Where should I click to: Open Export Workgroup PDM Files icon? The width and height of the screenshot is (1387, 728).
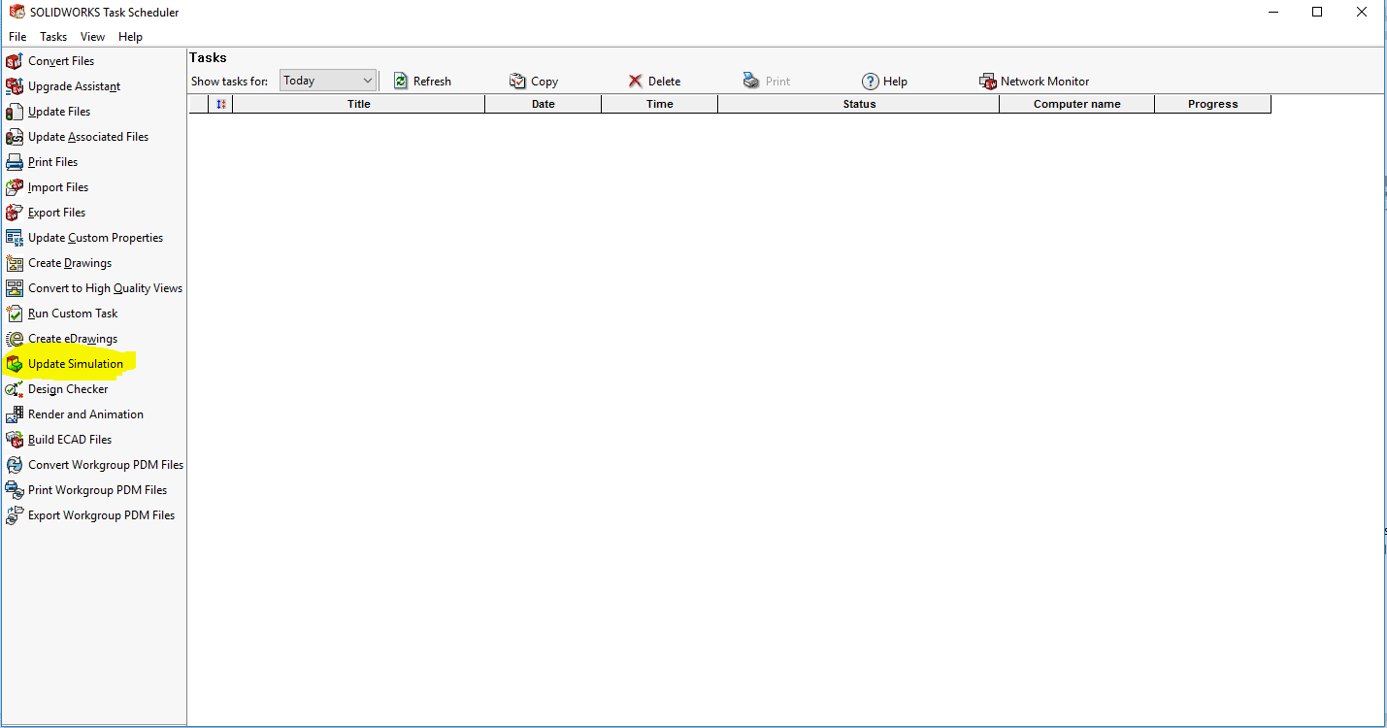(14, 515)
